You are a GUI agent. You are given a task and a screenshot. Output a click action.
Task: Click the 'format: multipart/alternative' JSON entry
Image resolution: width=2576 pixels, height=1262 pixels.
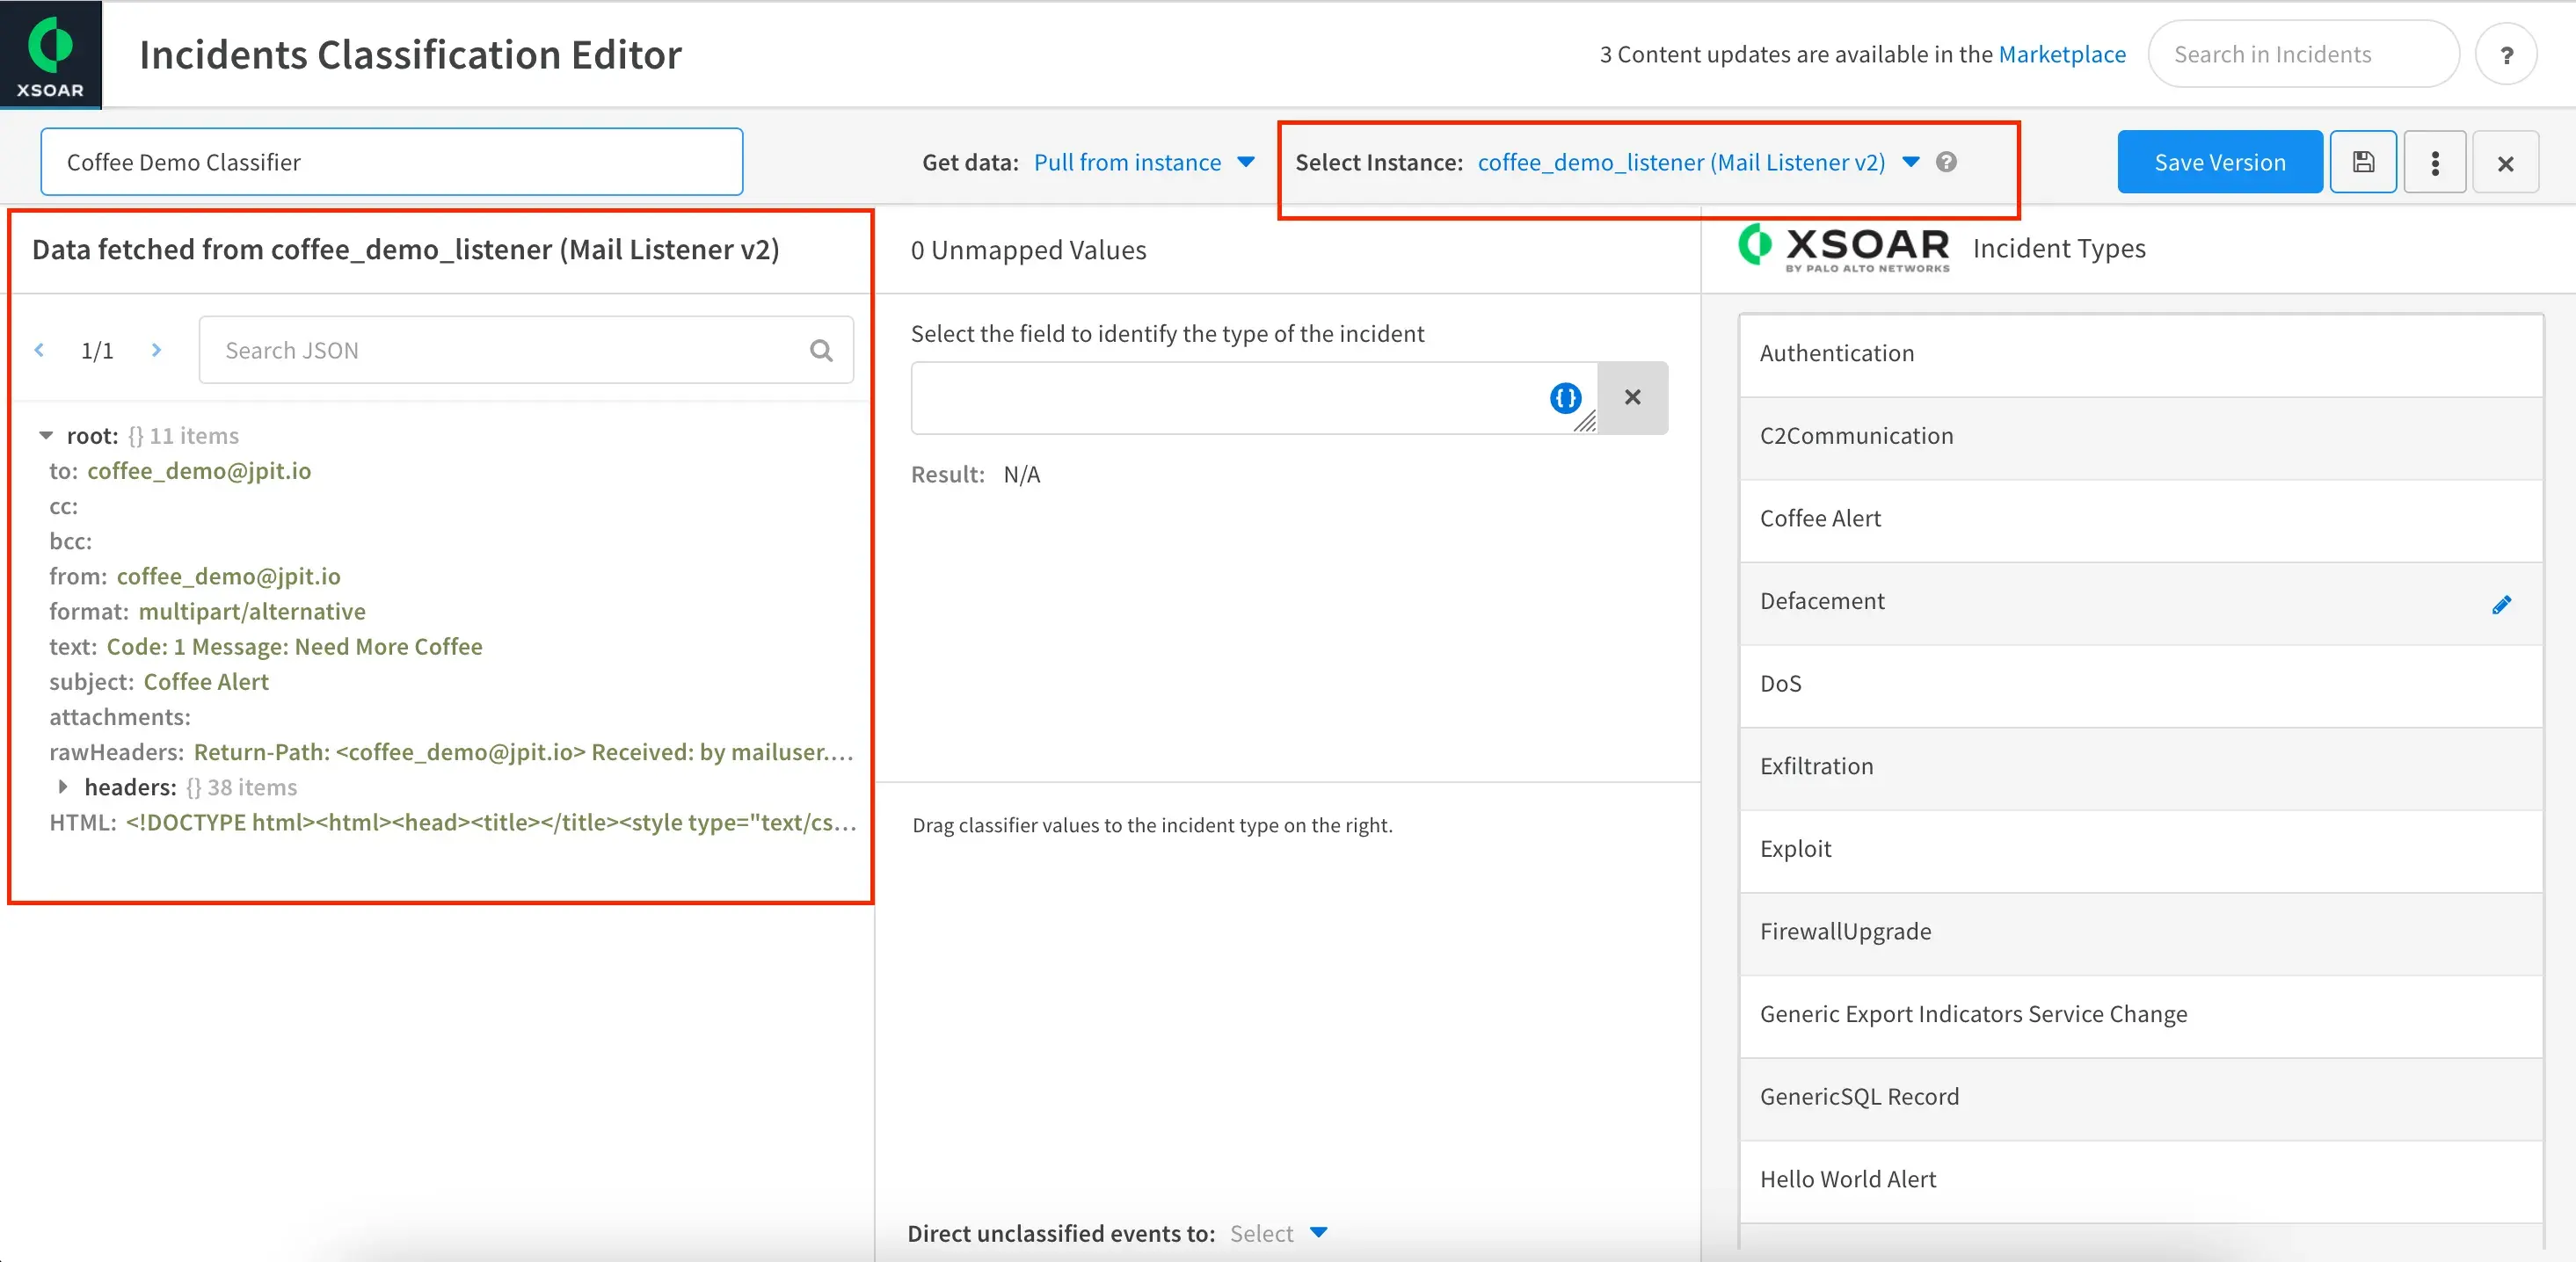[x=207, y=612]
